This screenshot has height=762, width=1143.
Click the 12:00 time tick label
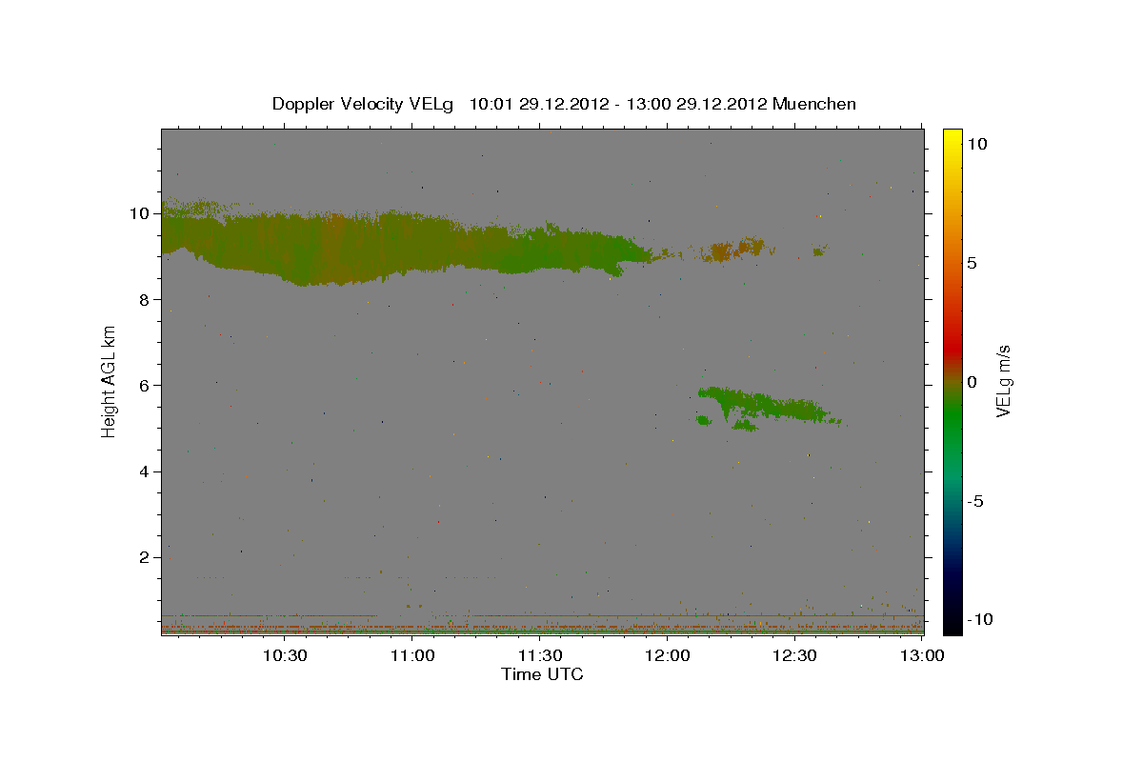tap(667, 655)
